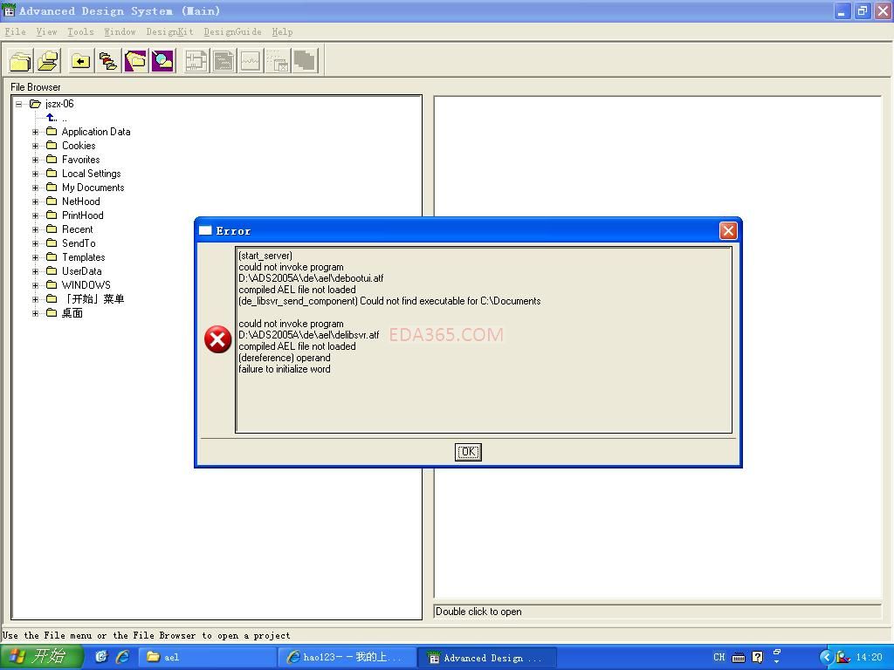Open the Window menu
The height and width of the screenshot is (670, 894).
(120, 31)
